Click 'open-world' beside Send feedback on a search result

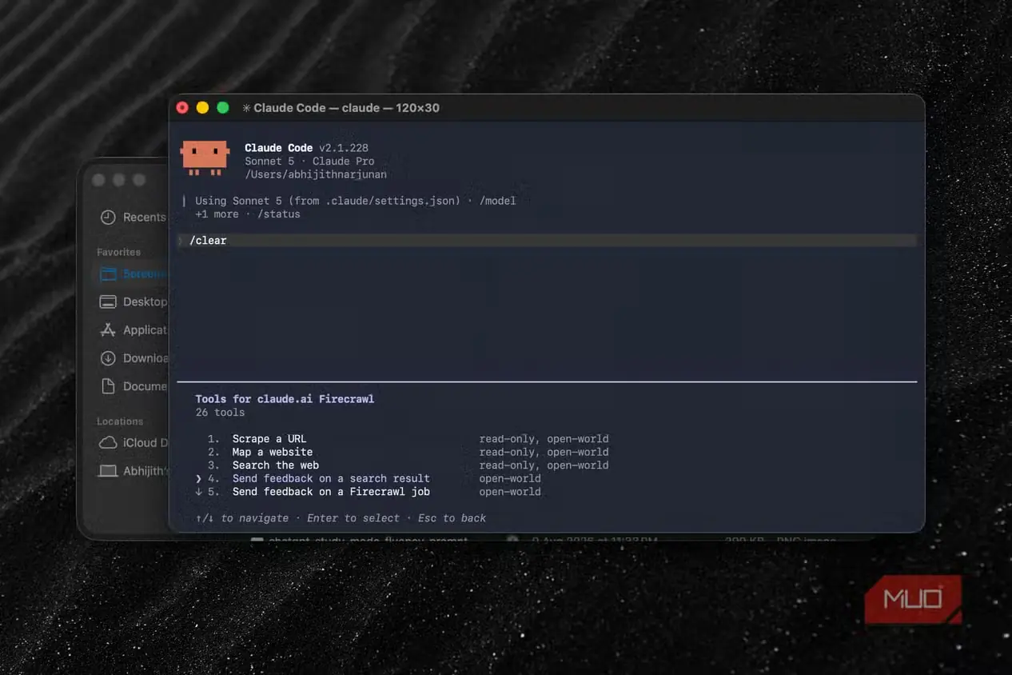(x=510, y=478)
